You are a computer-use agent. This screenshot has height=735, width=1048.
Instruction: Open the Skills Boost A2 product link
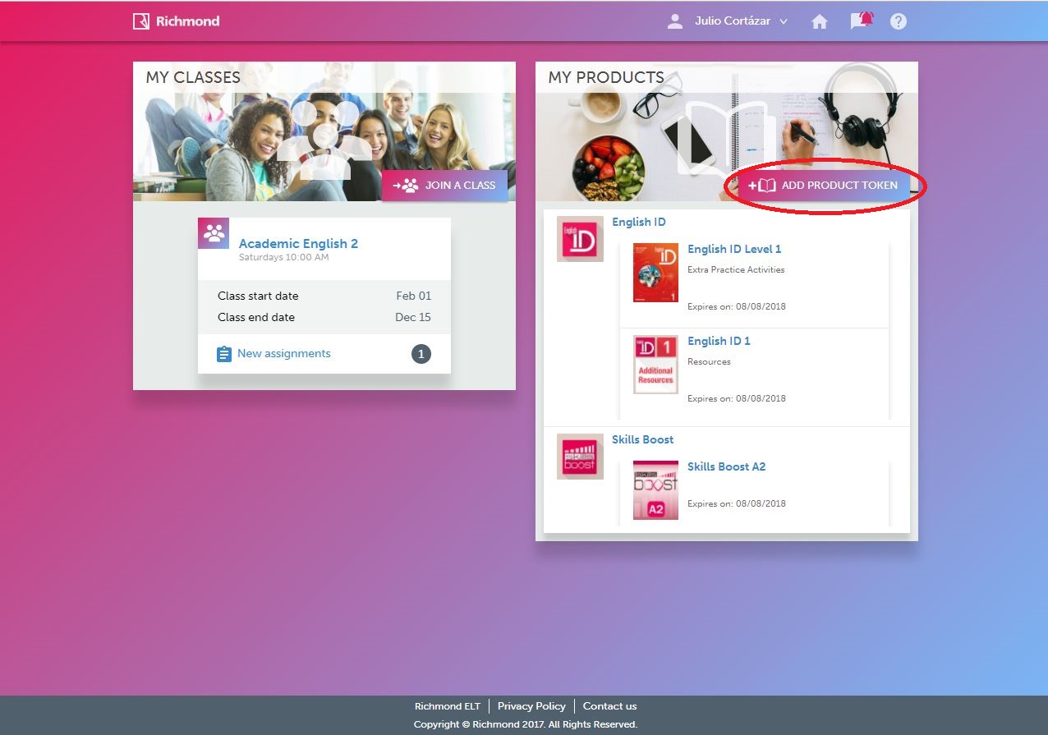coord(726,466)
